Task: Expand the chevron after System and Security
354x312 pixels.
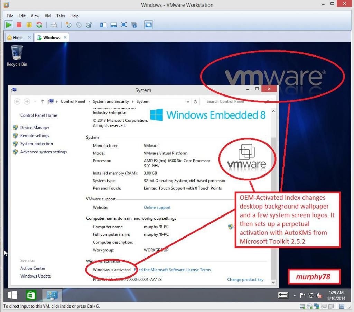Action: click(x=133, y=101)
